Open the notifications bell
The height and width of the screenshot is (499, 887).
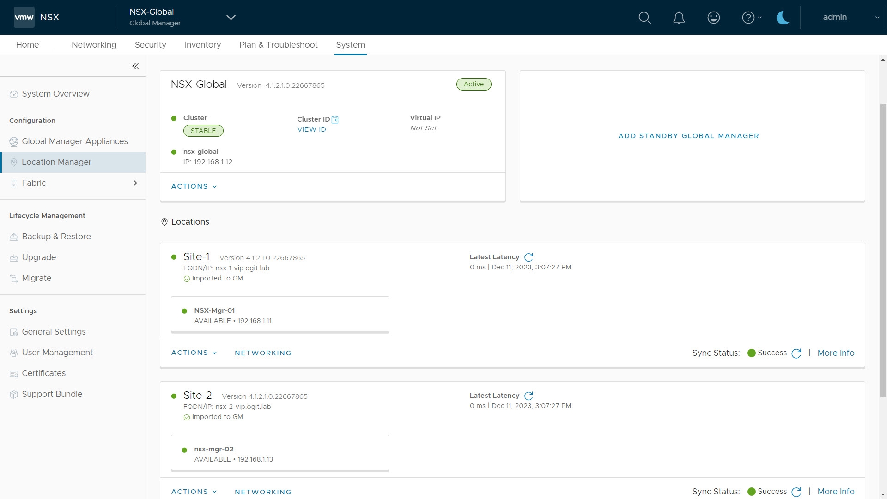point(679,18)
